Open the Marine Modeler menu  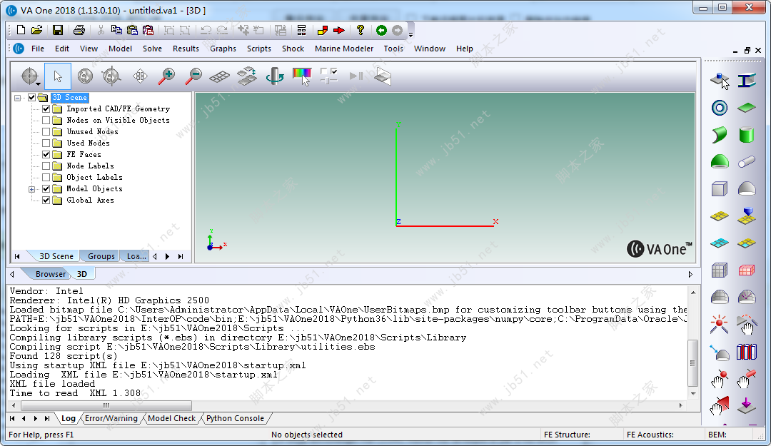(344, 49)
